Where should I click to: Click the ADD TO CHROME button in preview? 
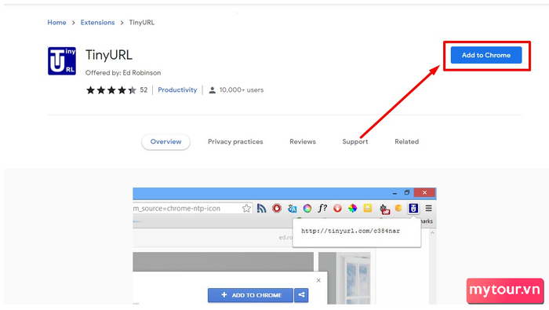coord(250,295)
